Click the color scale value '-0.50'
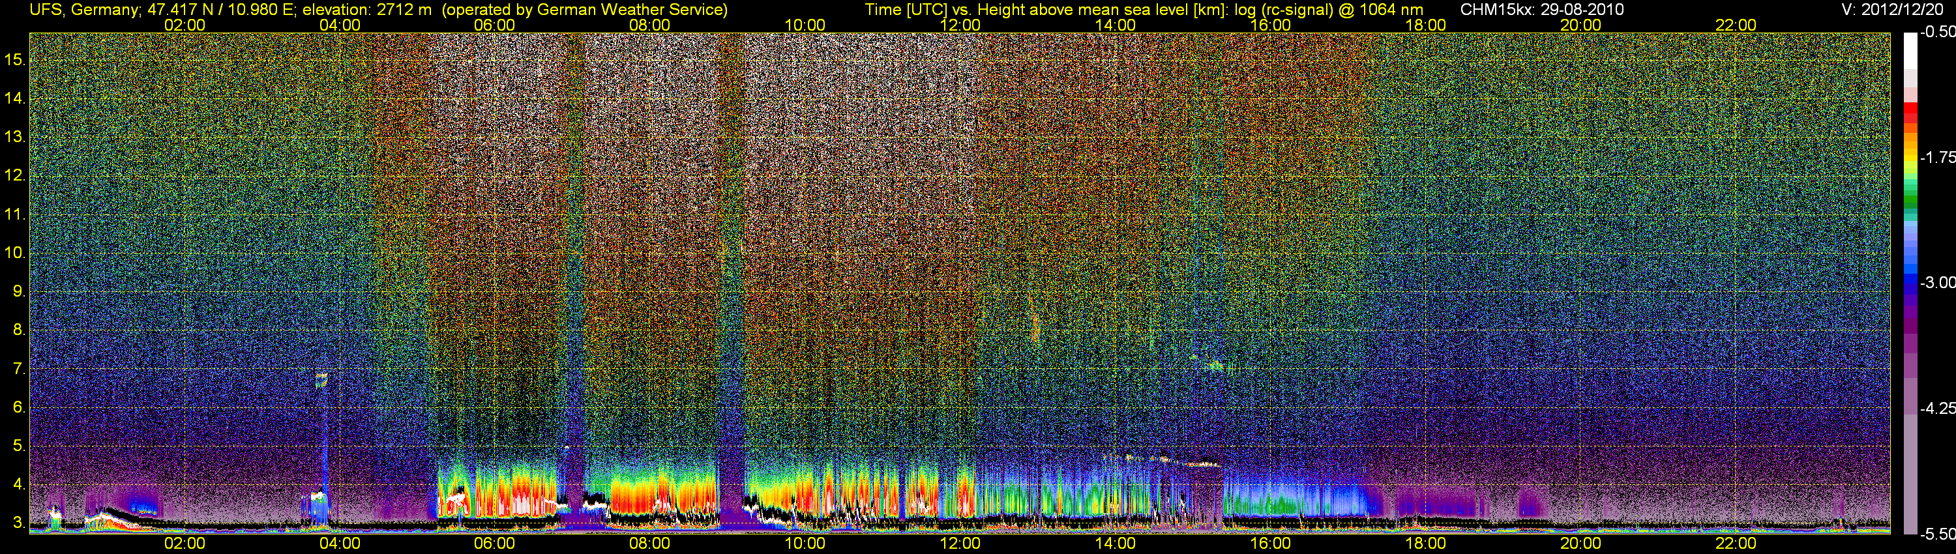The width and height of the screenshot is (1956, 554). (x=1937, y=32)
